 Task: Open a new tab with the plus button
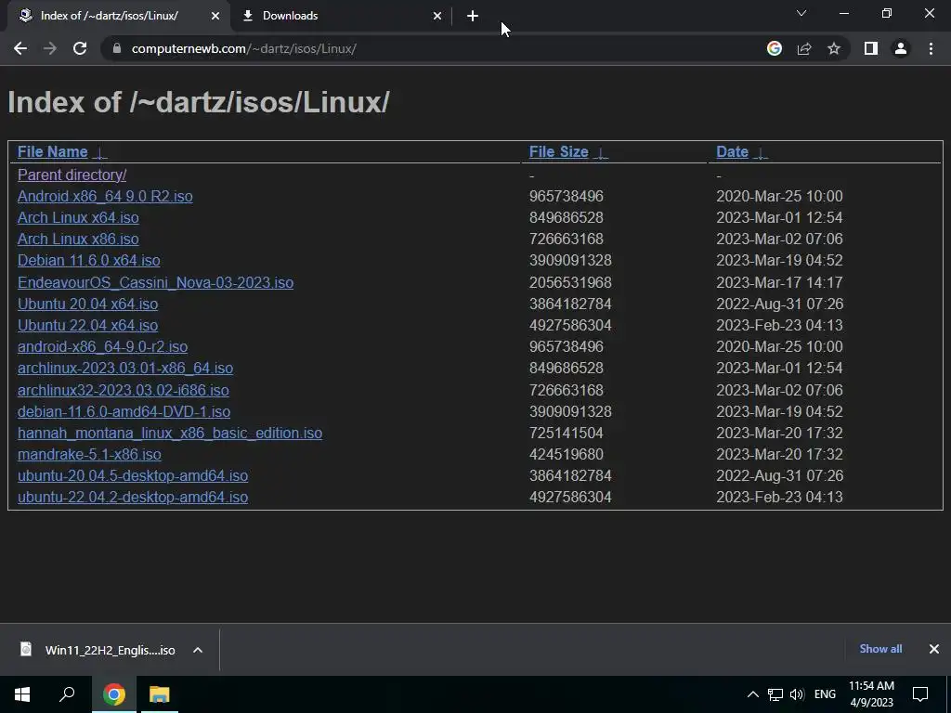tap(473, 16)
